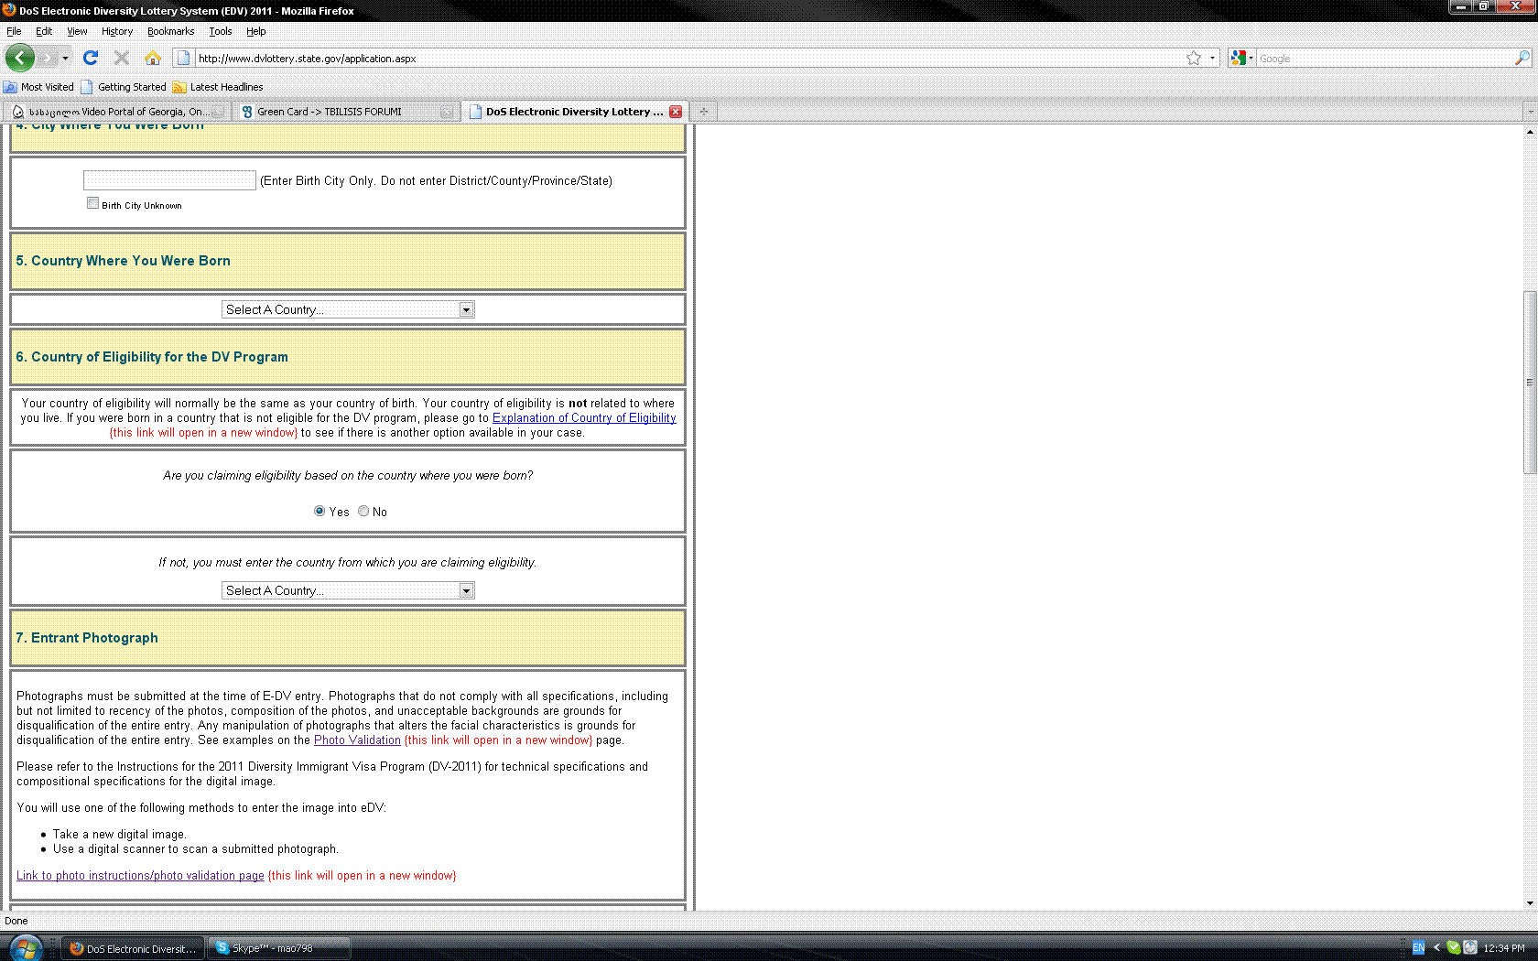The image size is (1538, 961).
Task: Go to the Home page icon
Action: (x=153, y=58)
